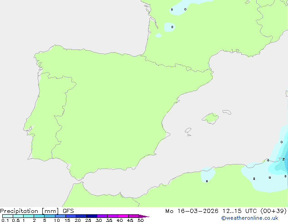
Task: Click the '30' legend label
Action: click(99, 220)
